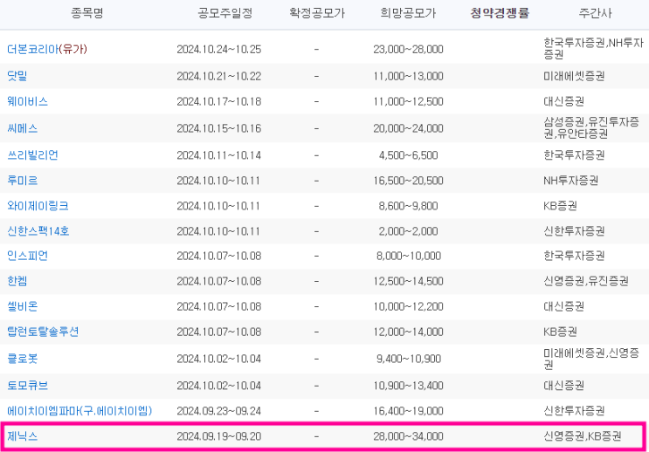Open the 셀비온 stock link
The height and width of the screenshot is (452, 649).
[23, 306]
